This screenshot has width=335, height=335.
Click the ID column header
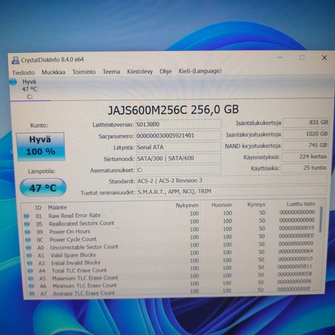pos(38,208)
